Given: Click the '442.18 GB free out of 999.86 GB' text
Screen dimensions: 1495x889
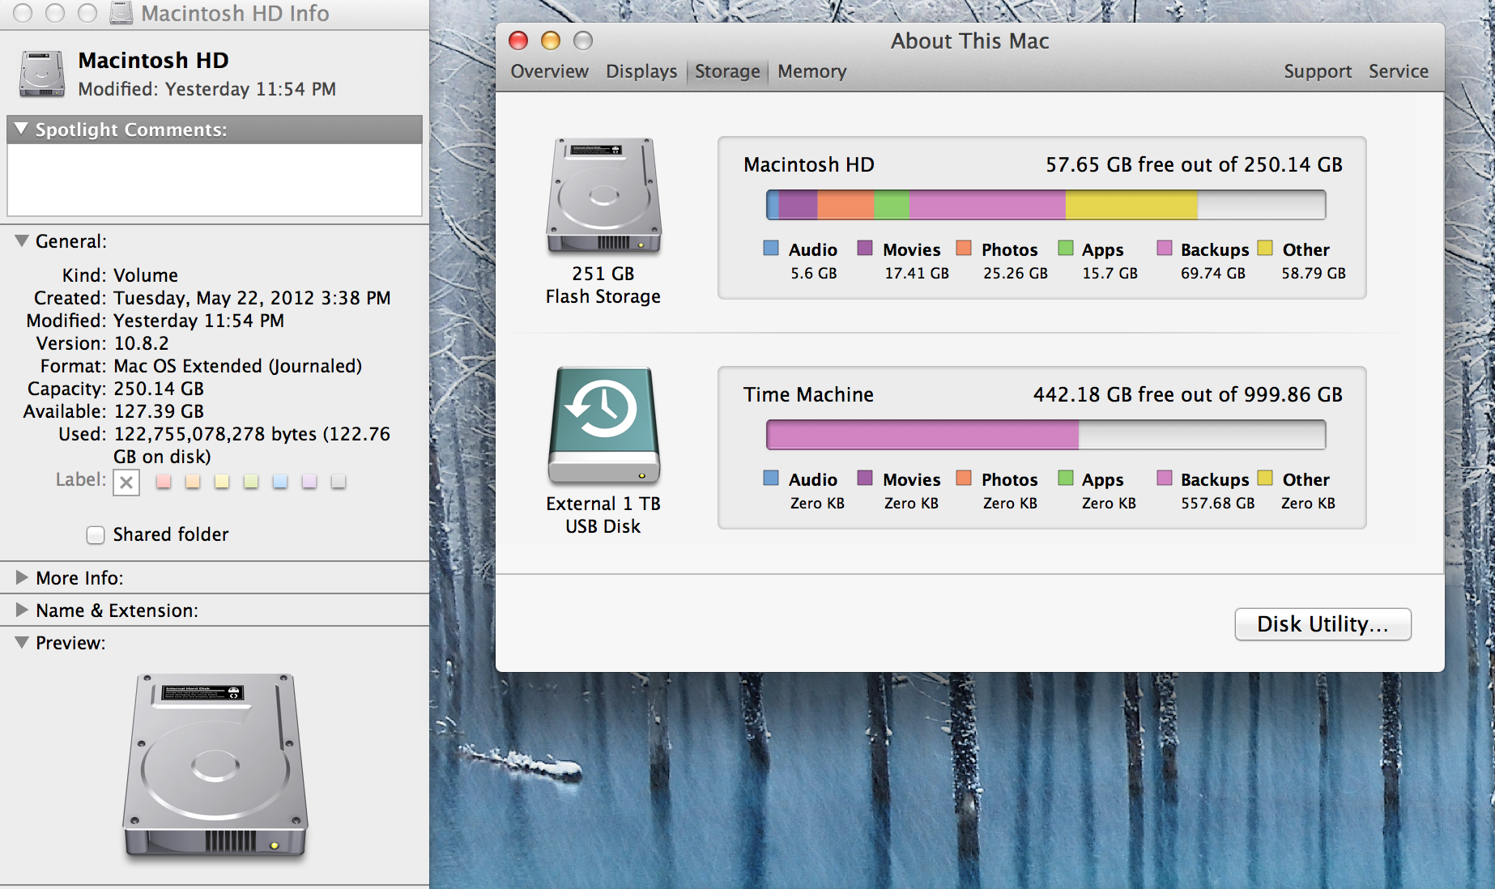Looking at the screenshot, I should pos(1187,394).
